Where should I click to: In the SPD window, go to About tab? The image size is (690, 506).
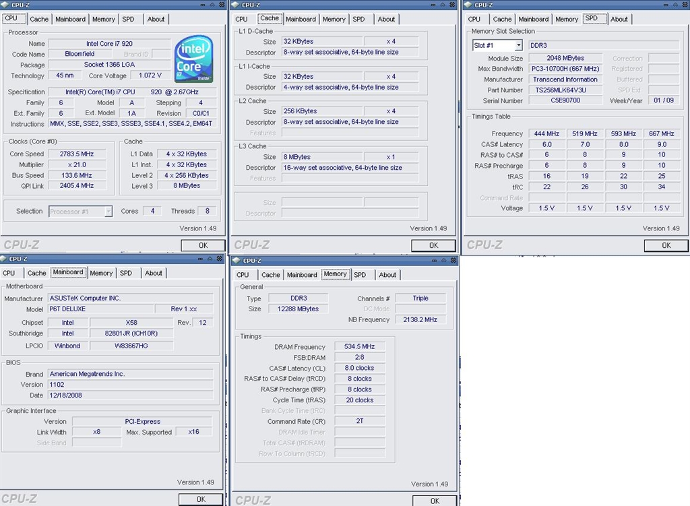(619, 20)
